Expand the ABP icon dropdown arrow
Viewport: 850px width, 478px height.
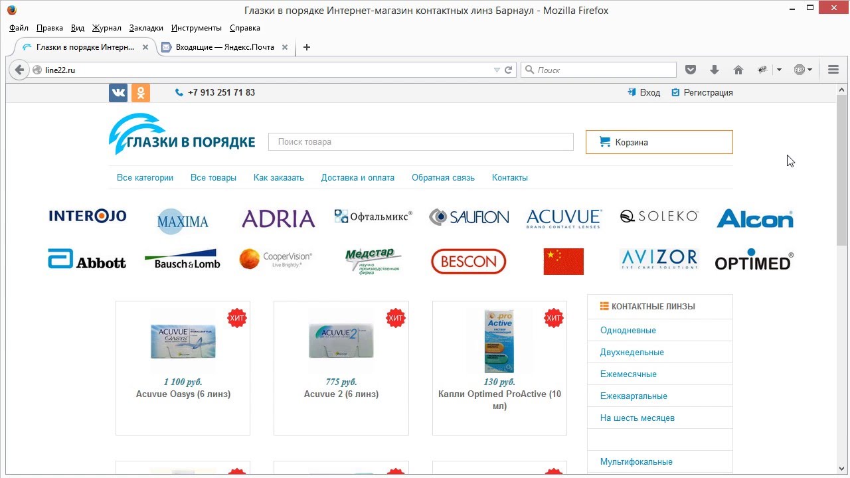(810, 70)
